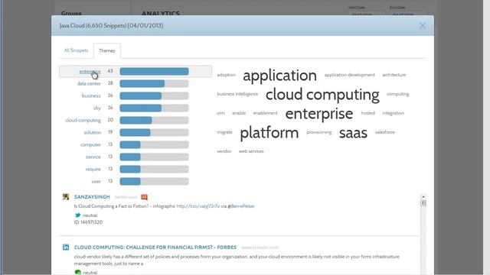Click the orange conversation icon beside twitter.com

[x=144, y=197]
